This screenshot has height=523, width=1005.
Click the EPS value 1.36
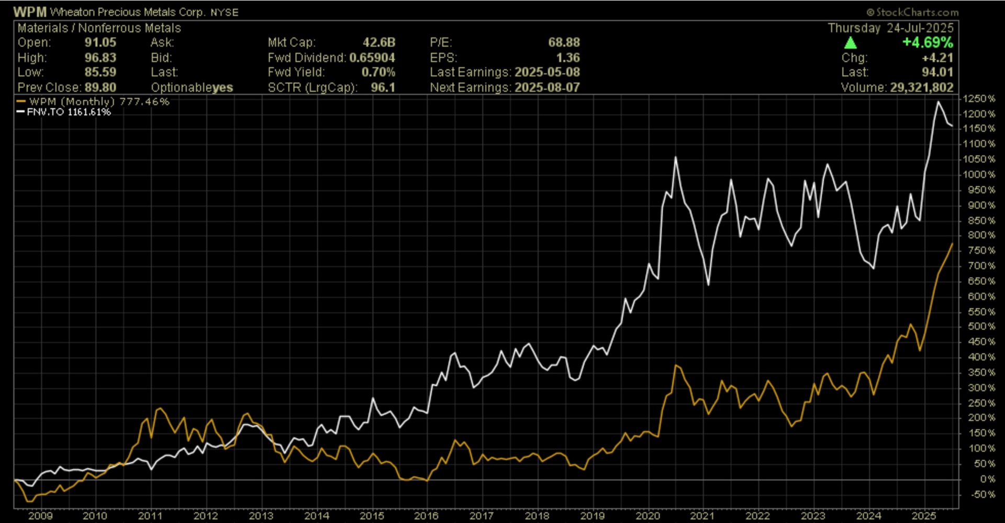568,58
